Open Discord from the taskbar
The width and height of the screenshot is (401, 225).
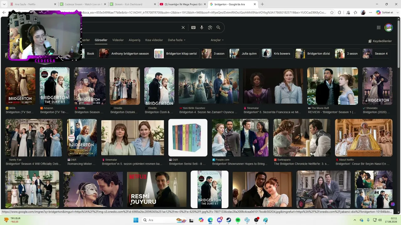tap(219, 220)
